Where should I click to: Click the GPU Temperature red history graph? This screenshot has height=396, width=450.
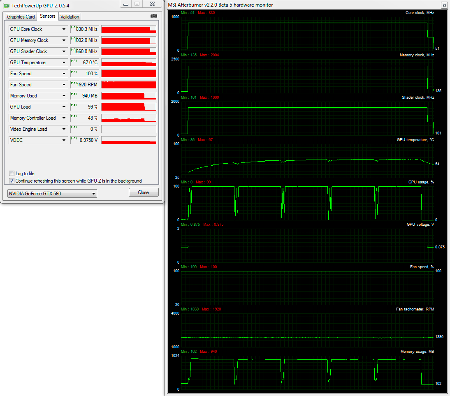point(129,63)
